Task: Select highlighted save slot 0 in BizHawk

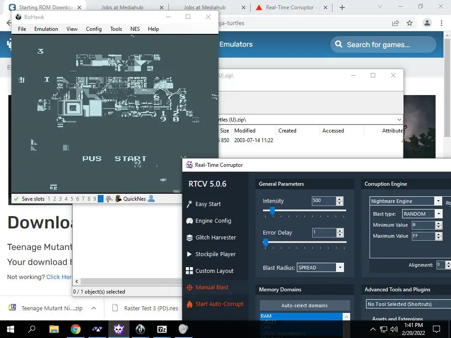Action: pyautogui.click(x=100, y=199)
